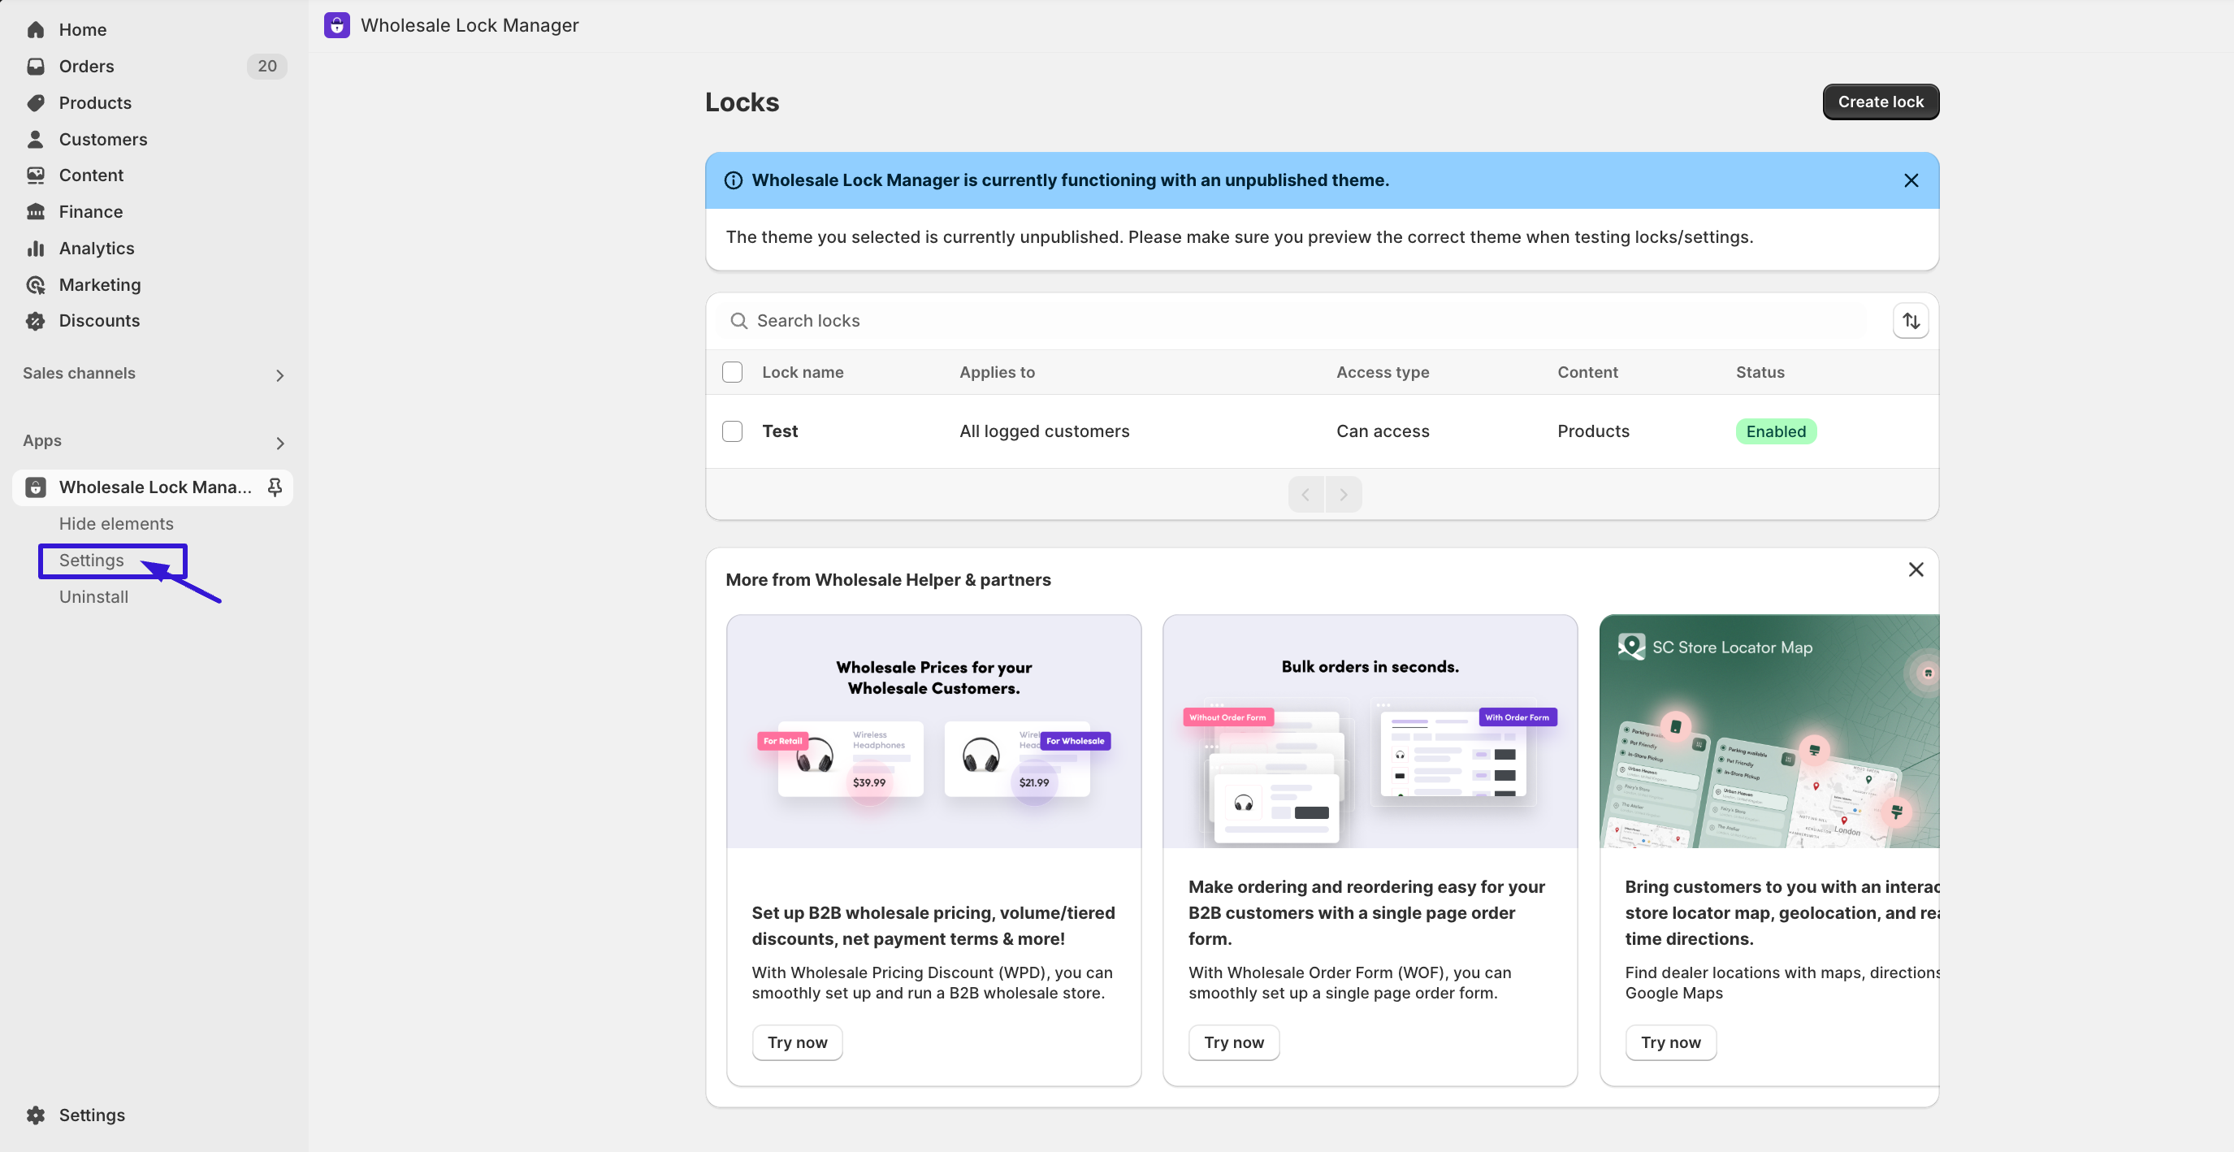Focus the Search locks field
The width and height of the screenshot is (2234, 1152).
tap(1292, 321)
